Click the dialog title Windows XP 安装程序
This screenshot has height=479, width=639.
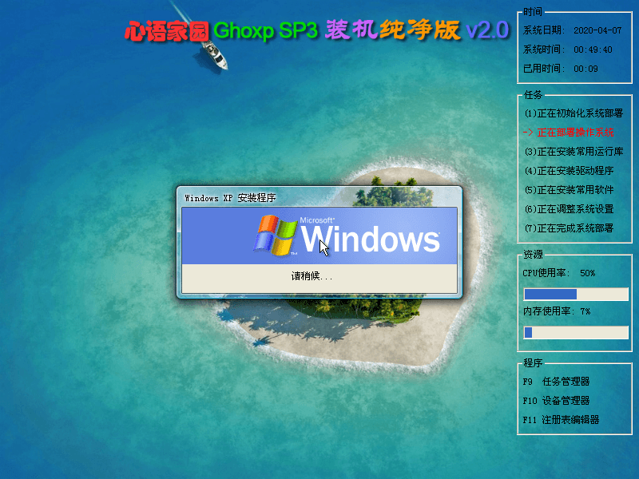[x=230, y=198]
